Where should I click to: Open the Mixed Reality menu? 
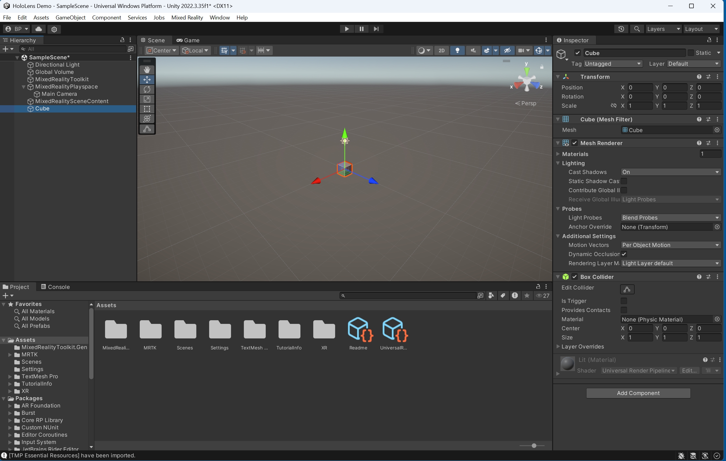[187, 18]
